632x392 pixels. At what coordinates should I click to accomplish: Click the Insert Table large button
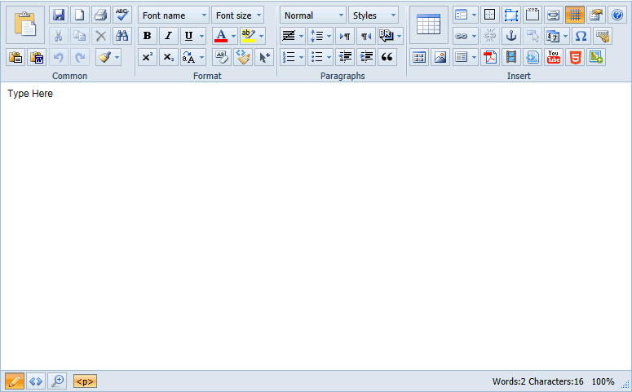point(428,24)
